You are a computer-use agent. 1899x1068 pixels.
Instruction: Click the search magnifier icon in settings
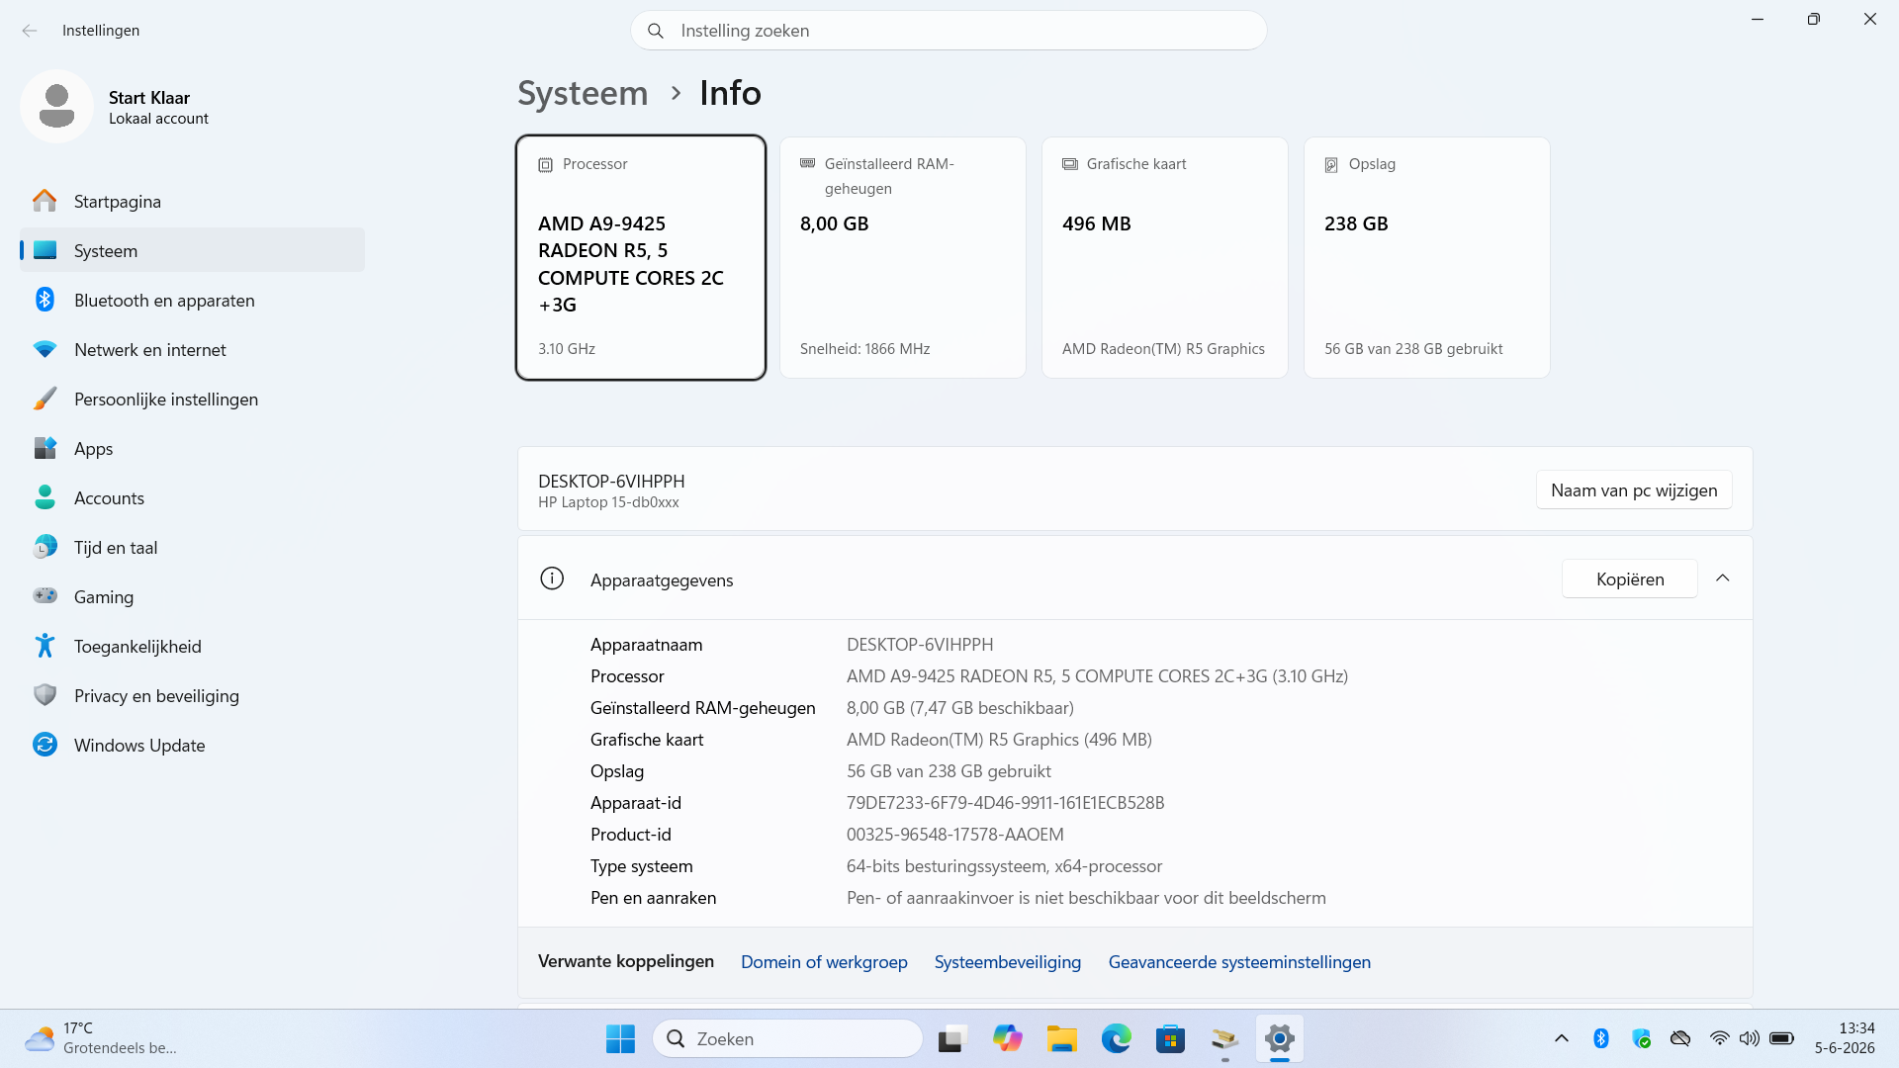tap(656, 31)
